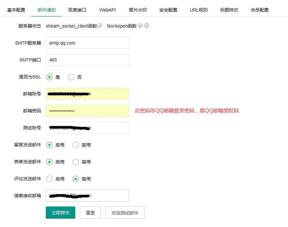
Task: Open the 百度接口 tab
Action: coord(77,10)
